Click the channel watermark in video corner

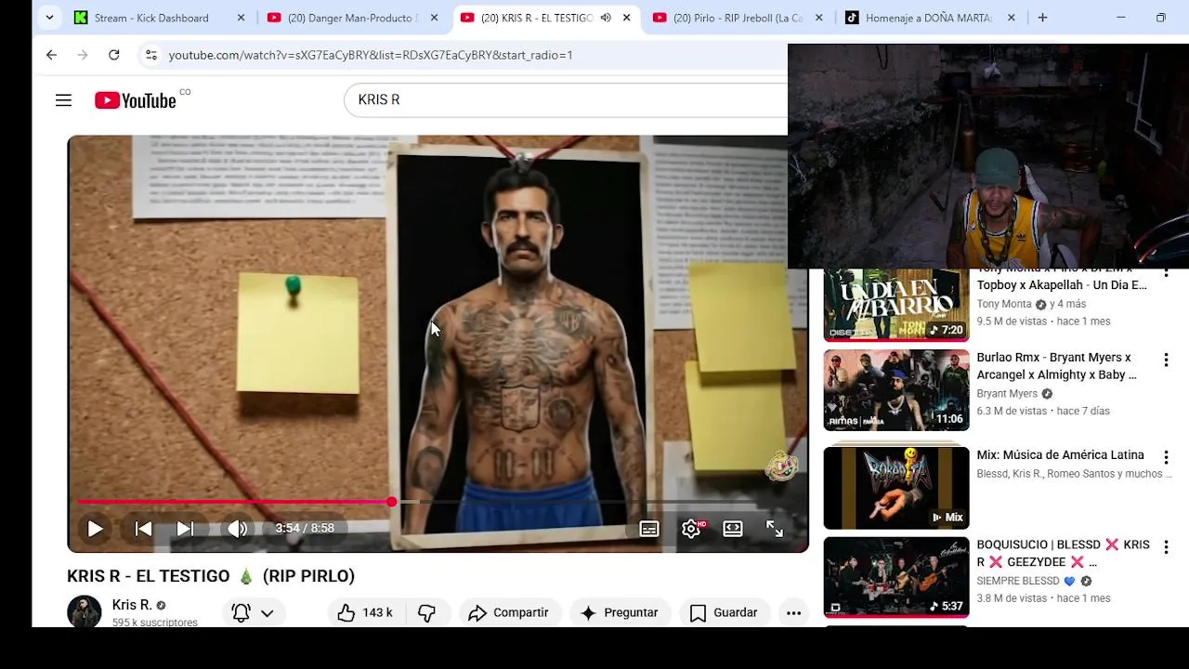(x=781, y=466)
